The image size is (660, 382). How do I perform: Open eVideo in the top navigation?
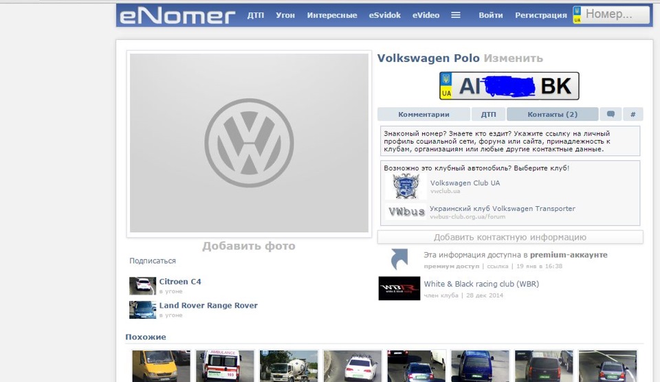(x=426, y=15)
